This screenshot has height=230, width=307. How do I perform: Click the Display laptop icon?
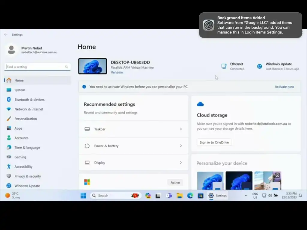click(87, 163)
